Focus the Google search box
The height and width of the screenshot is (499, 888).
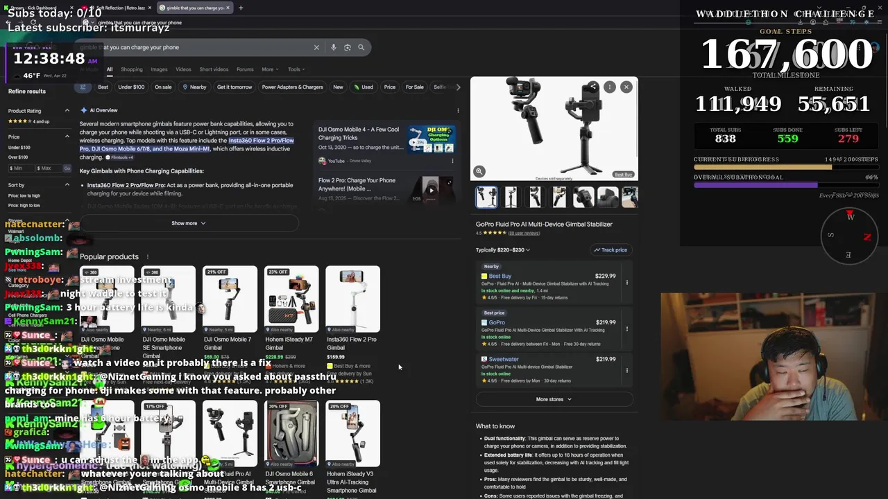194,47
